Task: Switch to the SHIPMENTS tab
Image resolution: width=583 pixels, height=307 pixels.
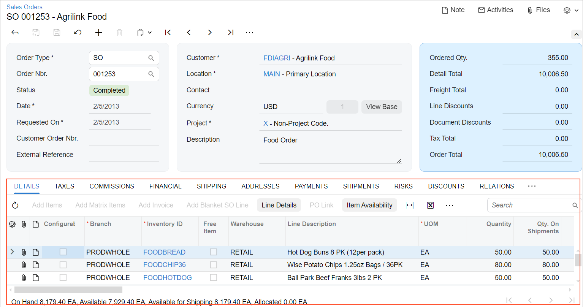Action: (361, 186)
